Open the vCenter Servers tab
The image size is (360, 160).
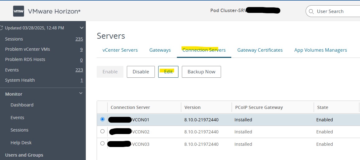(x=120, y=50)
